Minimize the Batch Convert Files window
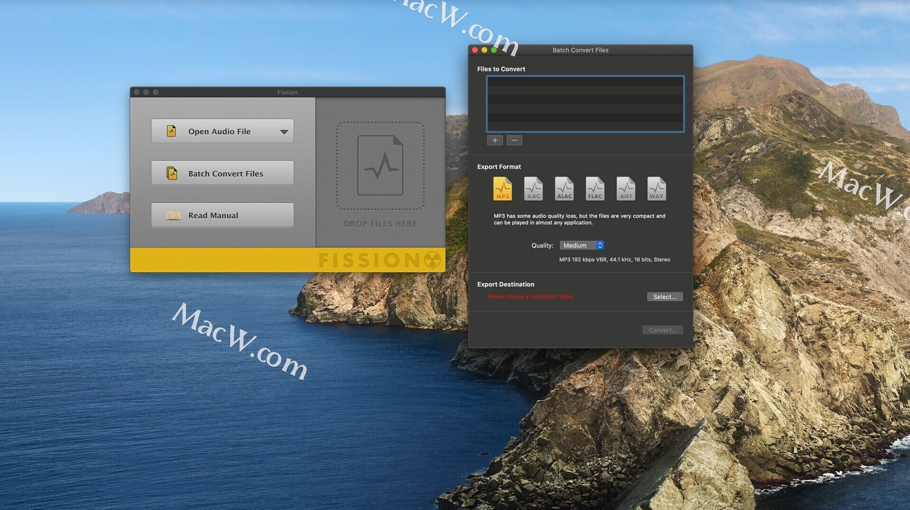910x510 pixels. [x=484, y=50]
